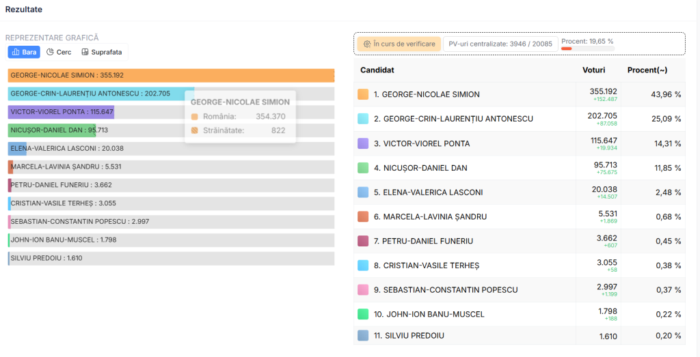The height and width of the screenshot is (357, 700).
Task: Click Victor-Viorel Ponta's purple color swatch
Action: coord(363,143)
